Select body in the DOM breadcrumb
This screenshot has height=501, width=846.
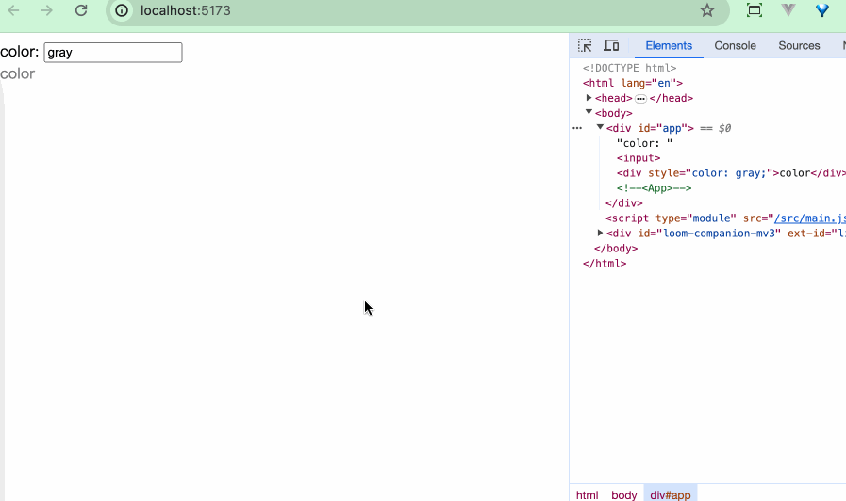click(x=623, y=494)
